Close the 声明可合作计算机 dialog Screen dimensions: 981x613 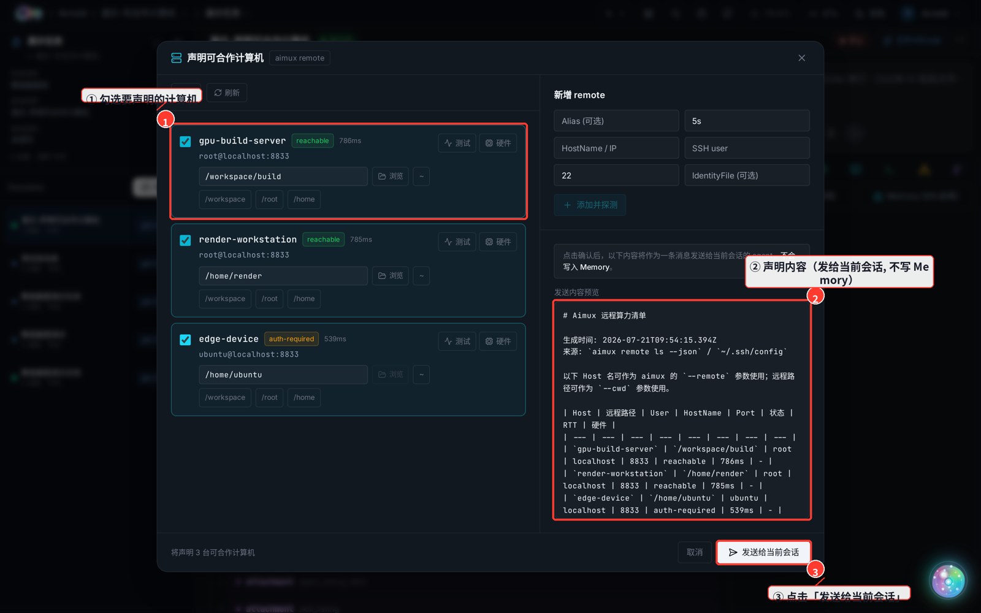click(x=802, y=58)
